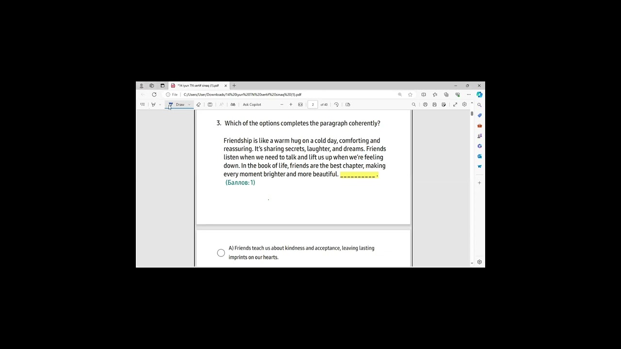Screen dimensions: 621x349
Task: Open the Collections icon
Action: pyautogui.click(x=446, y=95)
